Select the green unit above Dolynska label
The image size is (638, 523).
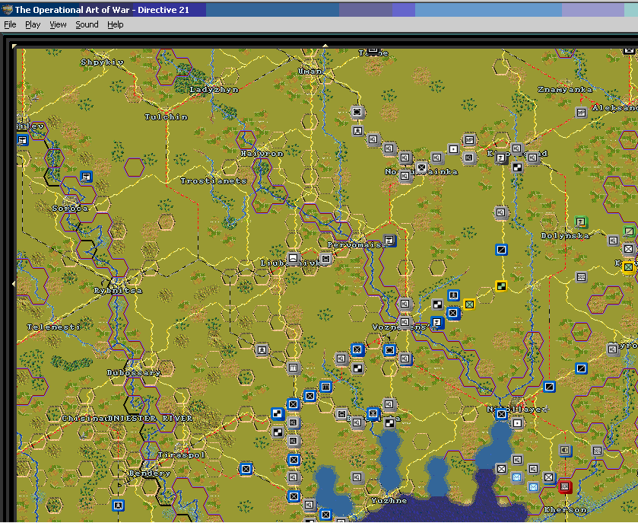[x=581, y=222]
